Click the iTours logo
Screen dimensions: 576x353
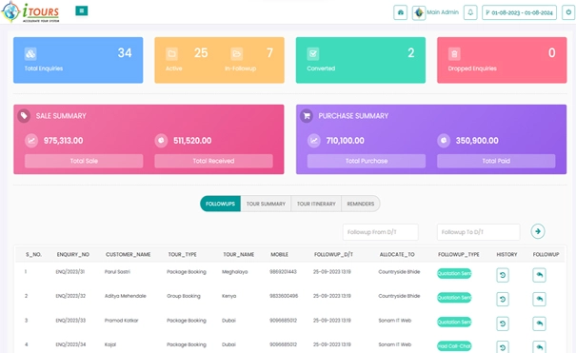(30, 11)
